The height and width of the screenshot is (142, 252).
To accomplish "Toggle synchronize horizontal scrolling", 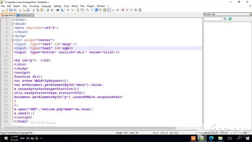I will click(82, 10).
